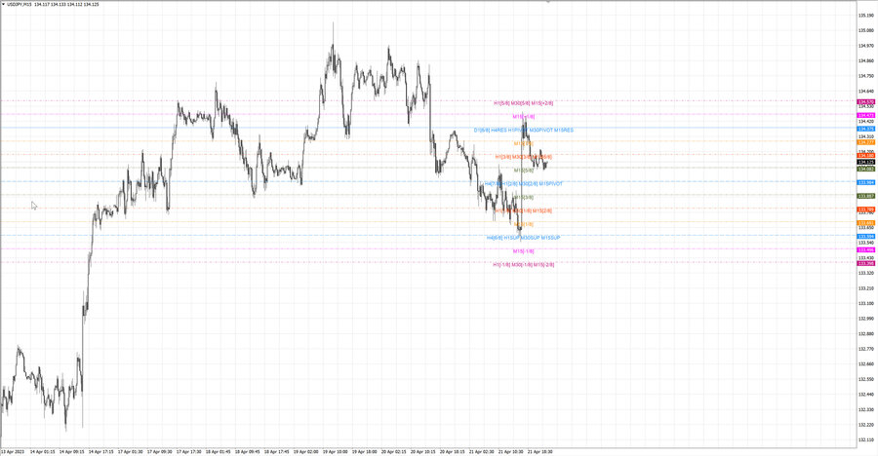Click the olive M15[3/8] level label
Screen dimensions: 878x456
[x=524, y=197]
